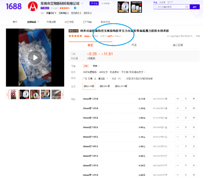Click the purple follow-store button
The height and width of the screenshot is (178, 203).
coord(94,4)
